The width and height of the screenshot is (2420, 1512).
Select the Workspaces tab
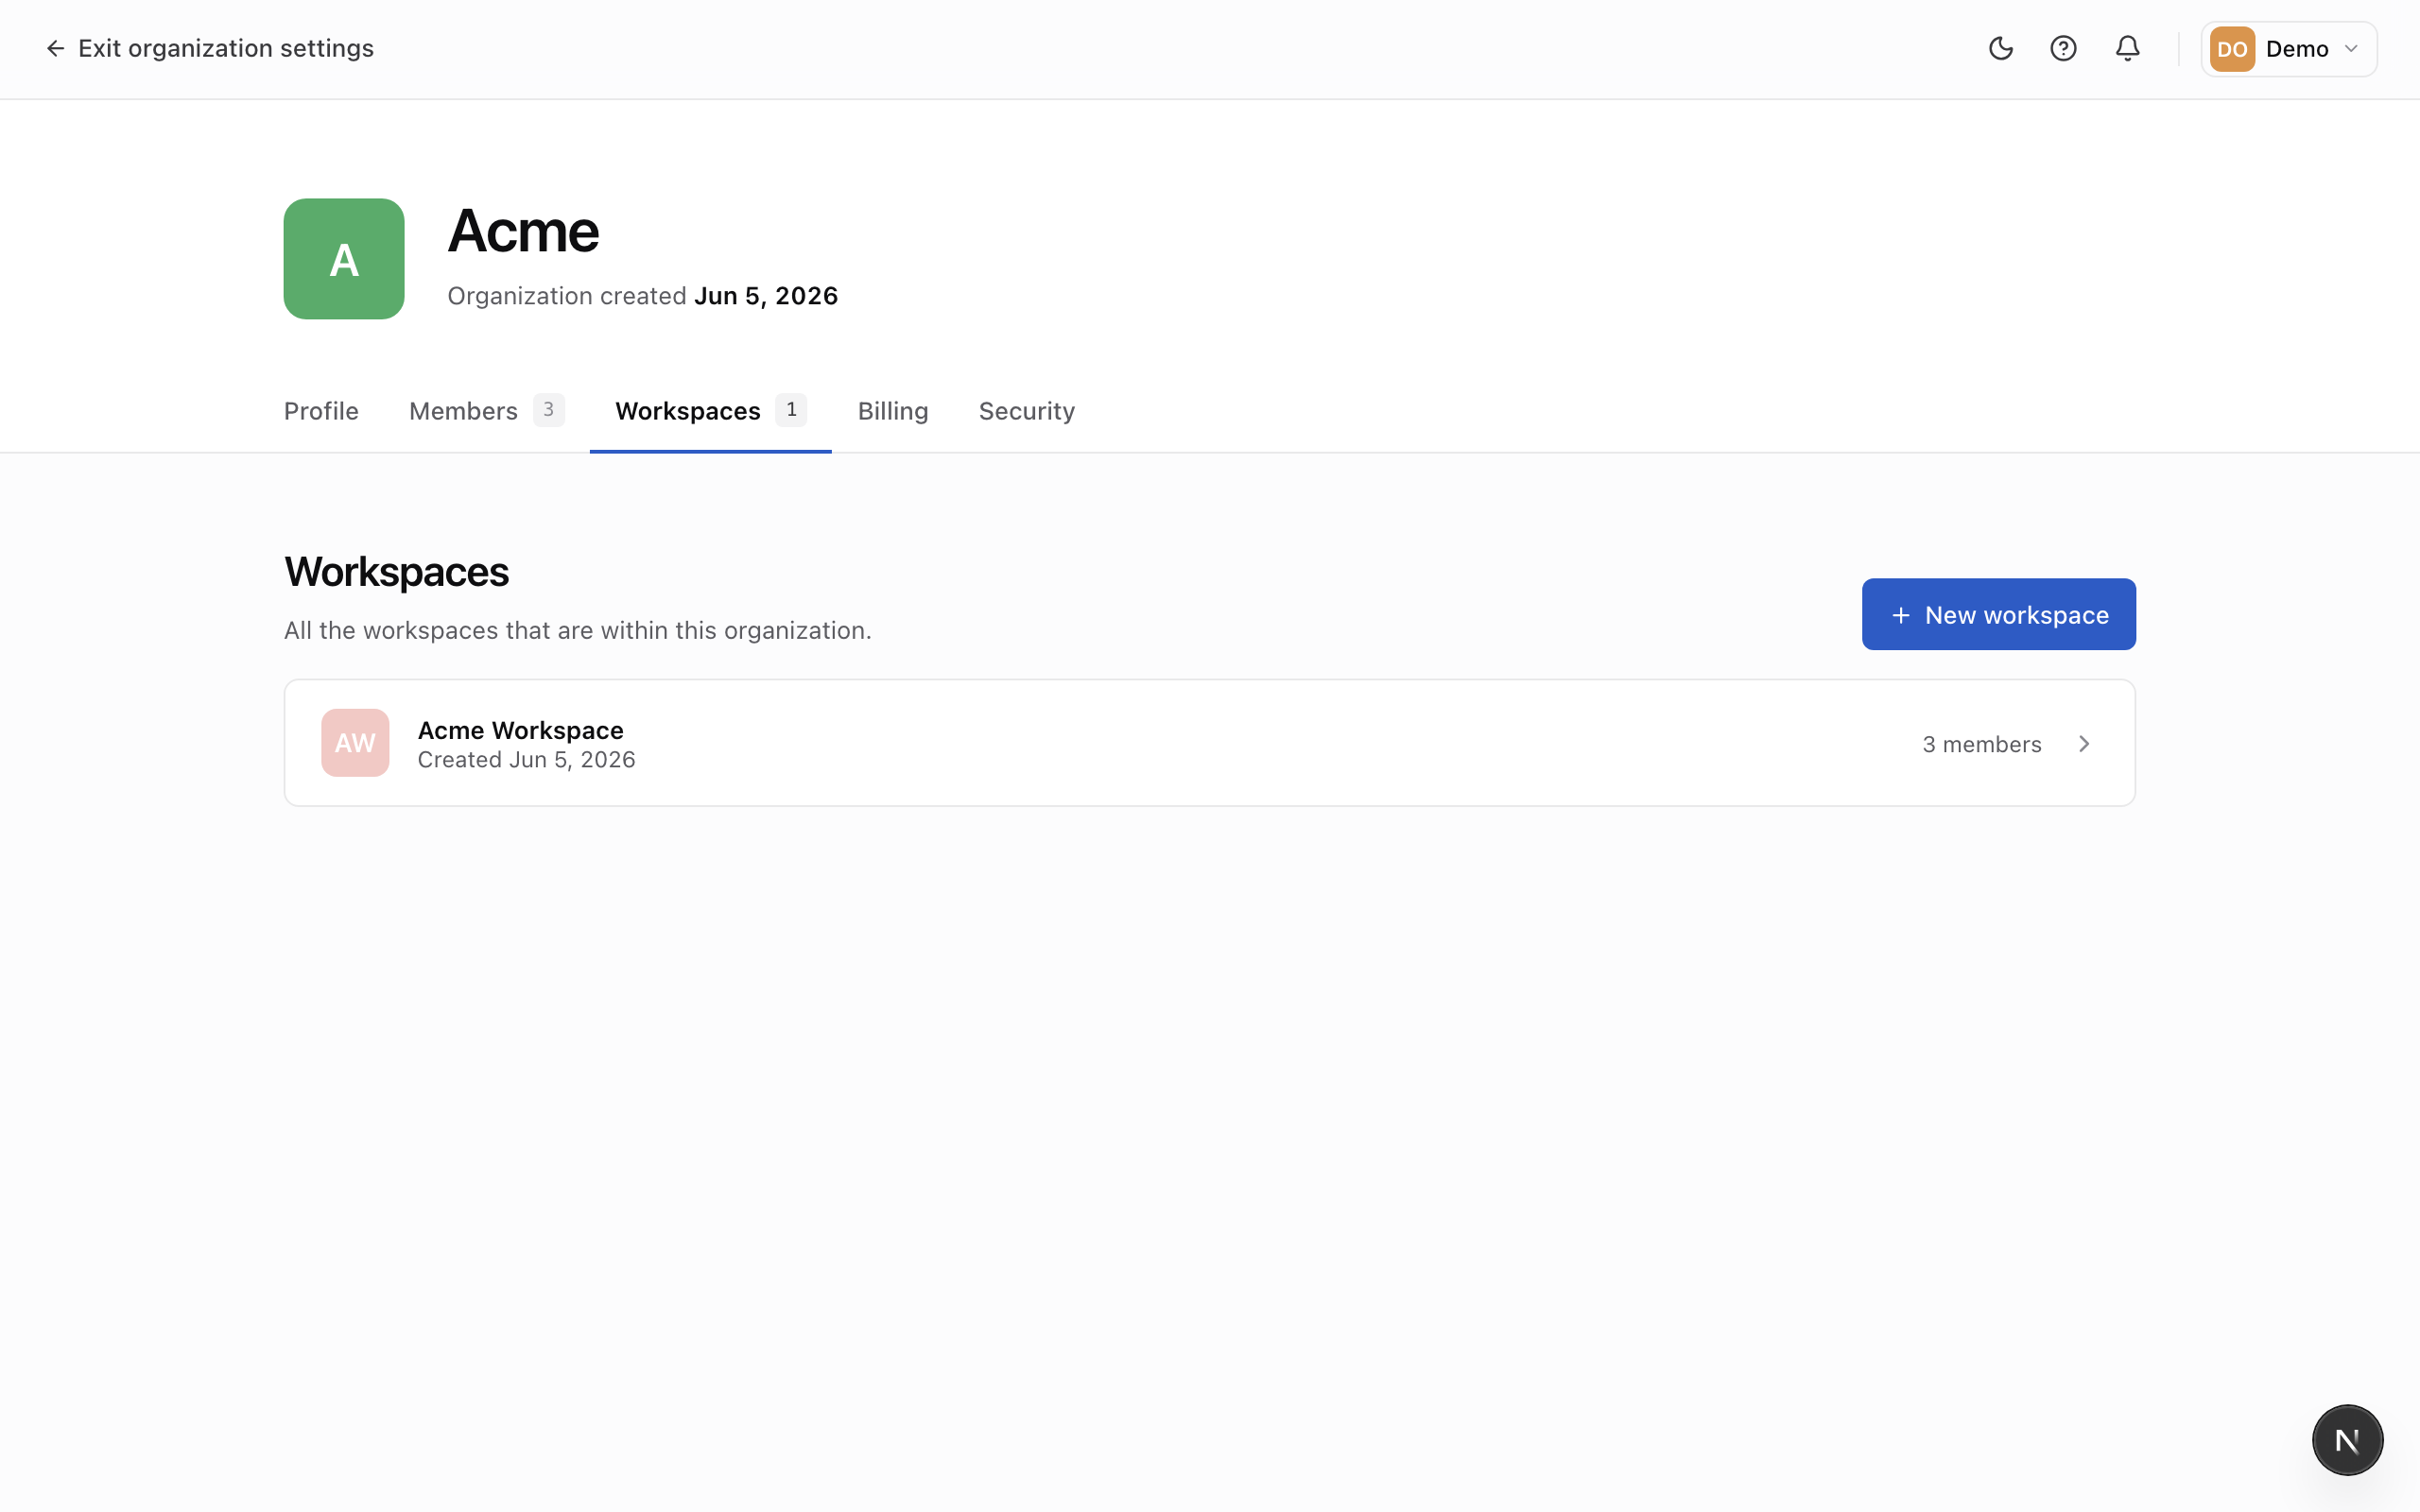(x=710, y=411)
